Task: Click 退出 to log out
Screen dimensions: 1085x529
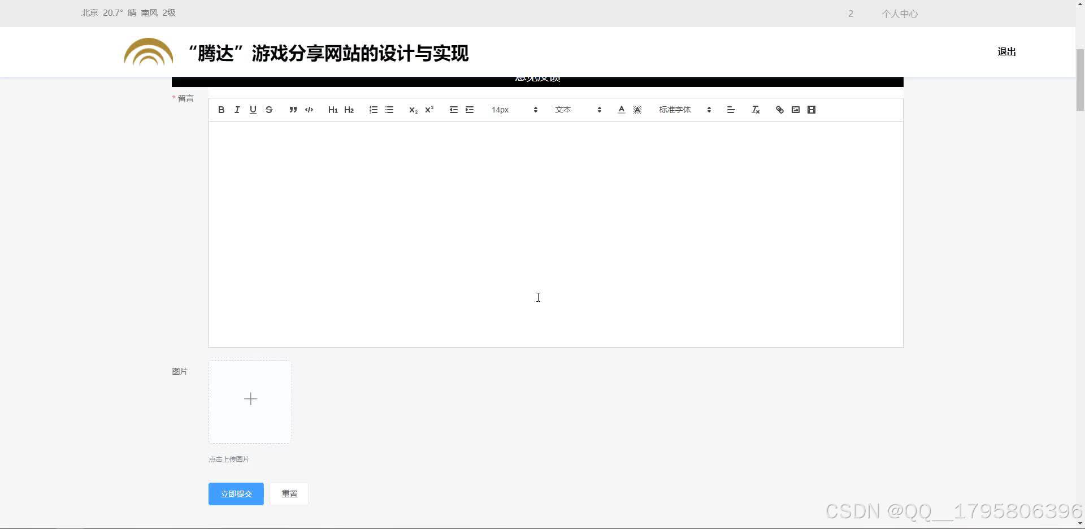Action: [1006, 52]
